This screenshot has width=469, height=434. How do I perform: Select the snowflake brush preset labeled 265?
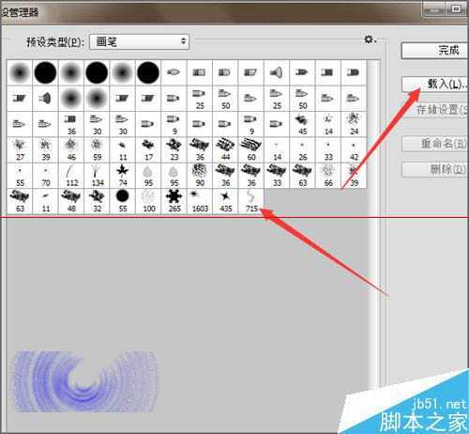click(174, 201)
